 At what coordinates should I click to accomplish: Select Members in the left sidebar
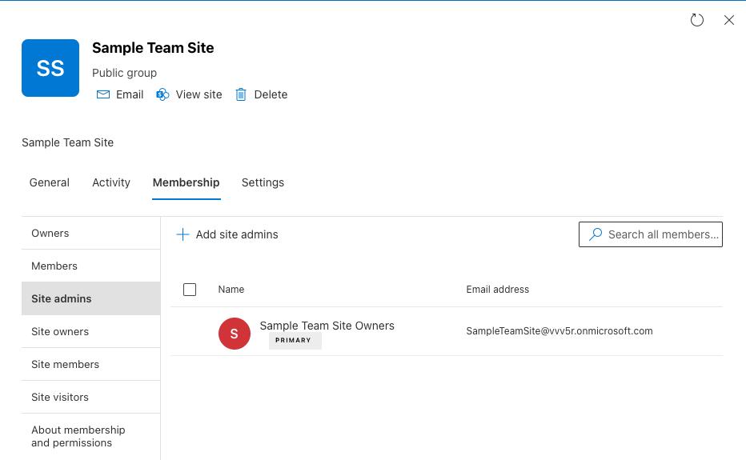coord(54,266)
